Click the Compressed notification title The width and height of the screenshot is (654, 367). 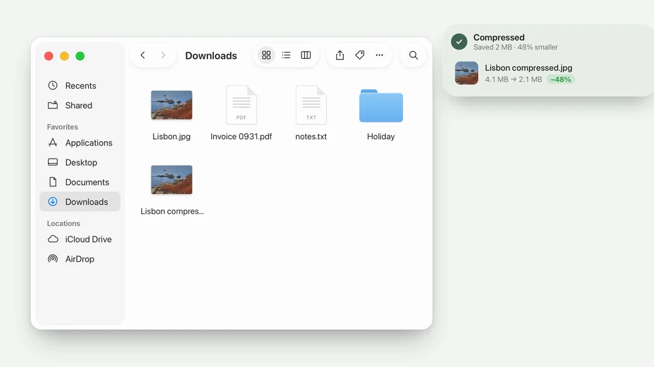tap(499, 37)
